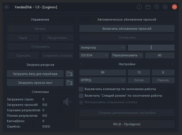This screenshot has height=135, width=182.
Task: Focus the empty proxy key input field
Action: pyautogui.click(x=151, y=48)
